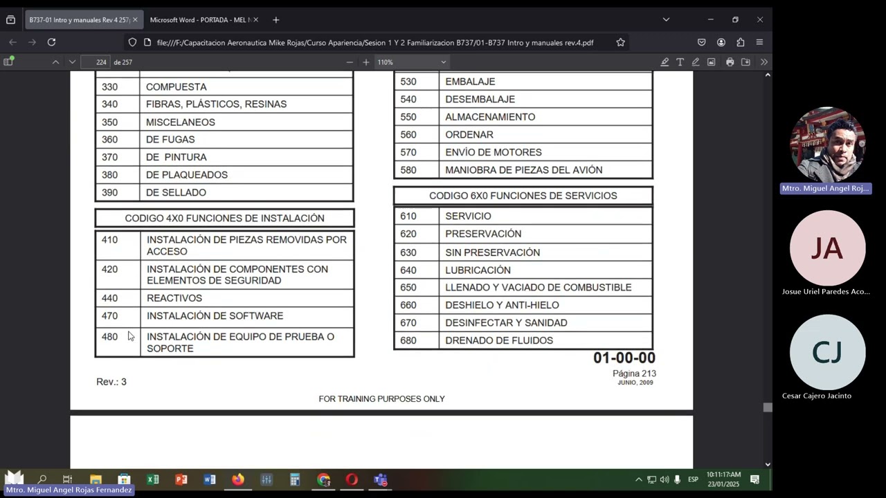Click the 640 LUBRICACIÓN table row

(523, 270)
